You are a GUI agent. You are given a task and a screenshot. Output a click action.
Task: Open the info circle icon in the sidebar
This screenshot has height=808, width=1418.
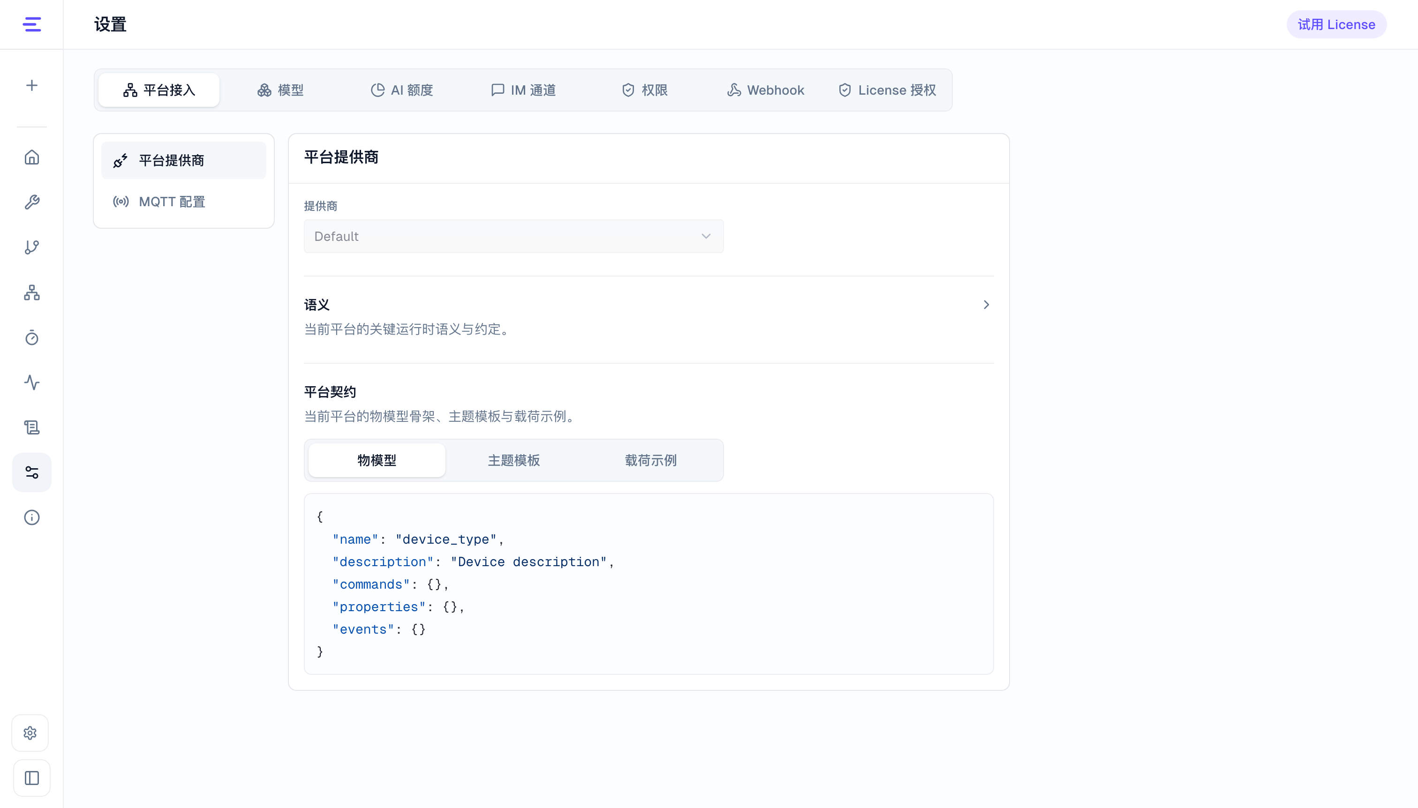click(x=31, y=517)
